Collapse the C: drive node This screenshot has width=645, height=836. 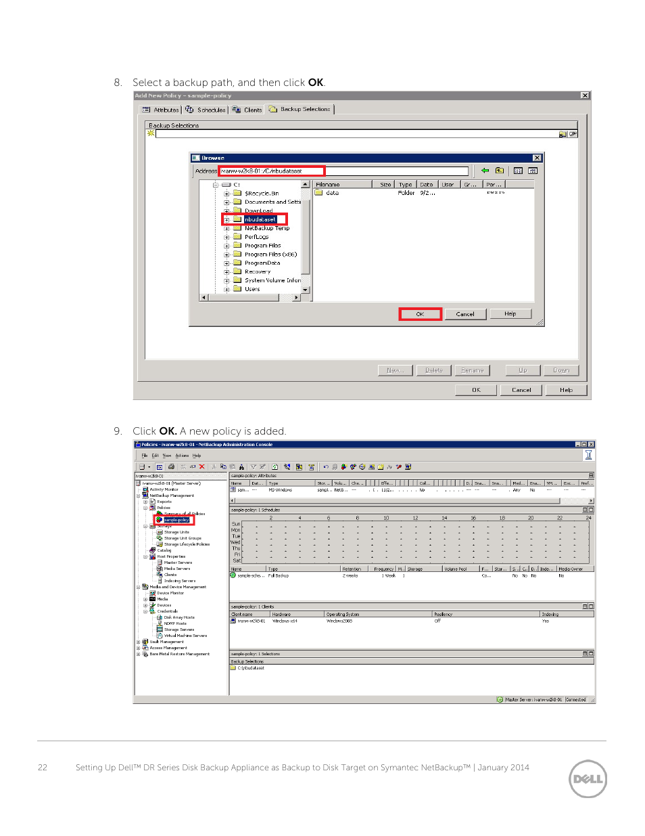216,185
